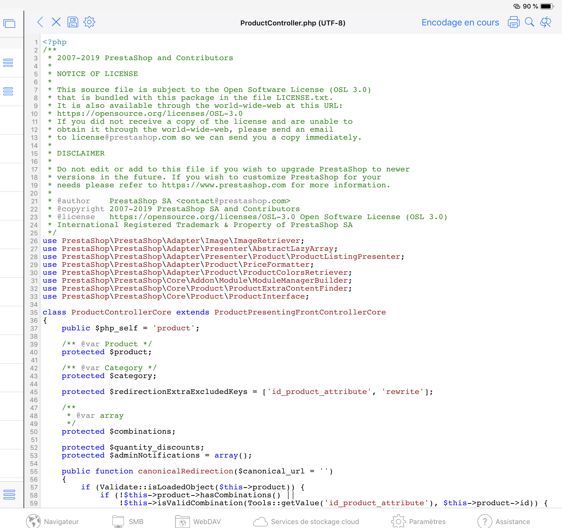The height and width of the screenshot is (528, 562).
Task: Save the file with floppy disk icon
Action: [x=73, y=22]
